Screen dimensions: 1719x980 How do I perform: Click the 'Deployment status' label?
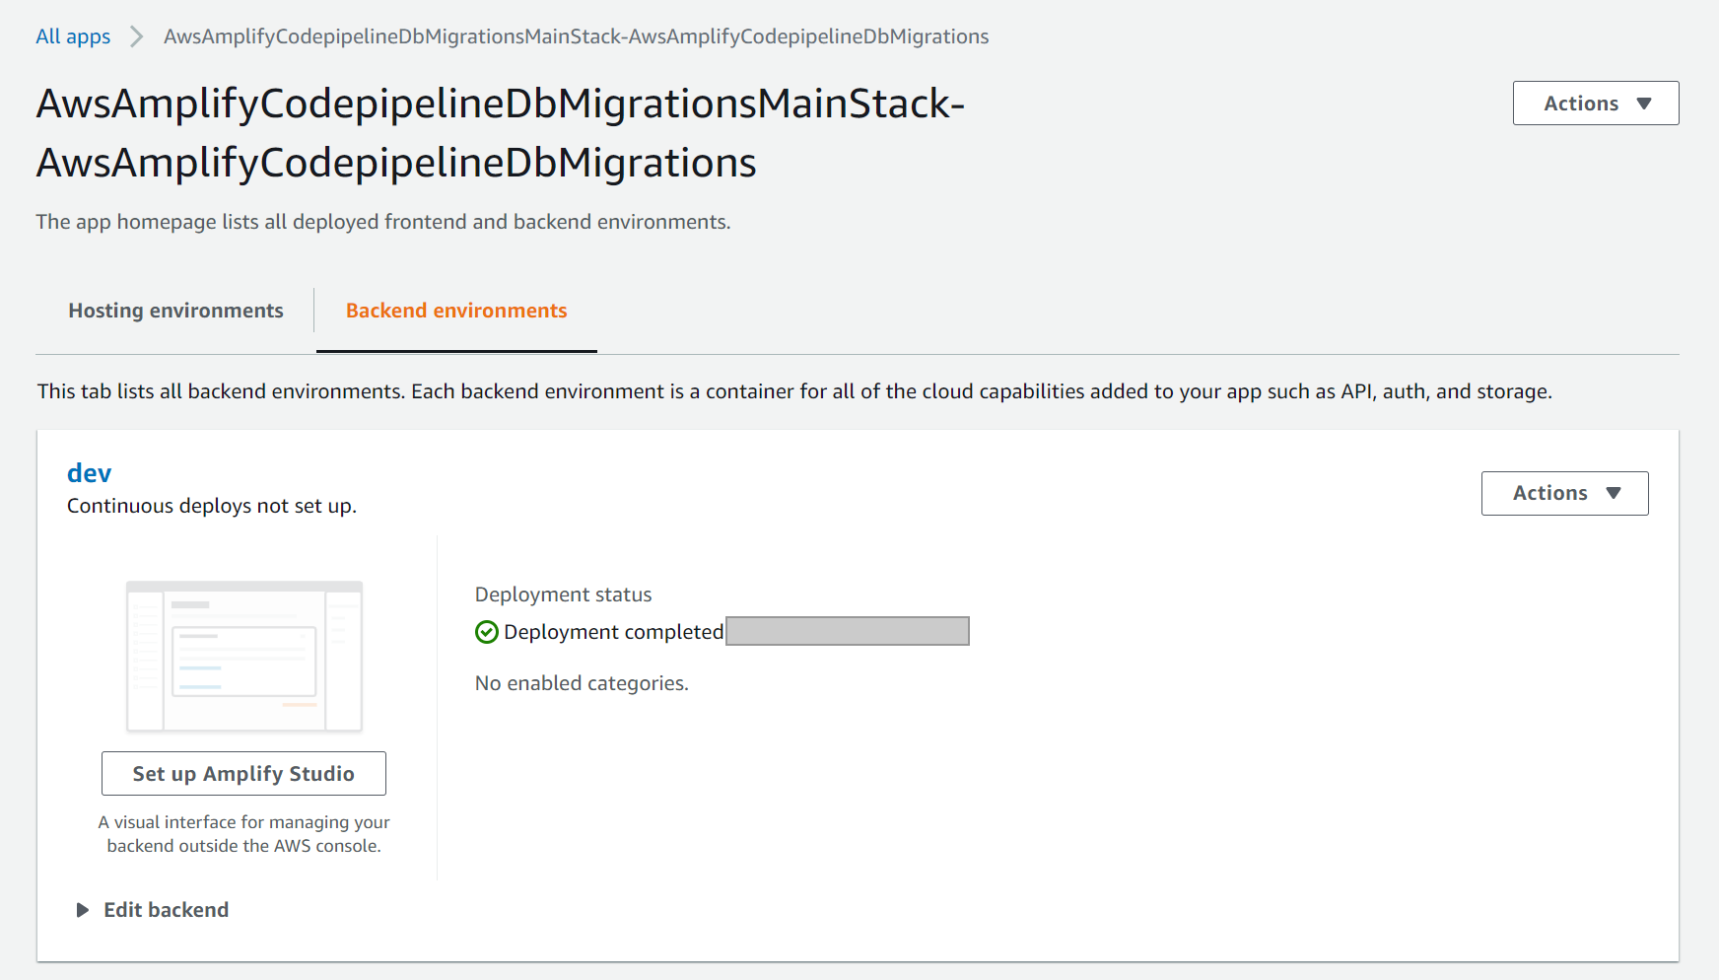click(563, 595)
